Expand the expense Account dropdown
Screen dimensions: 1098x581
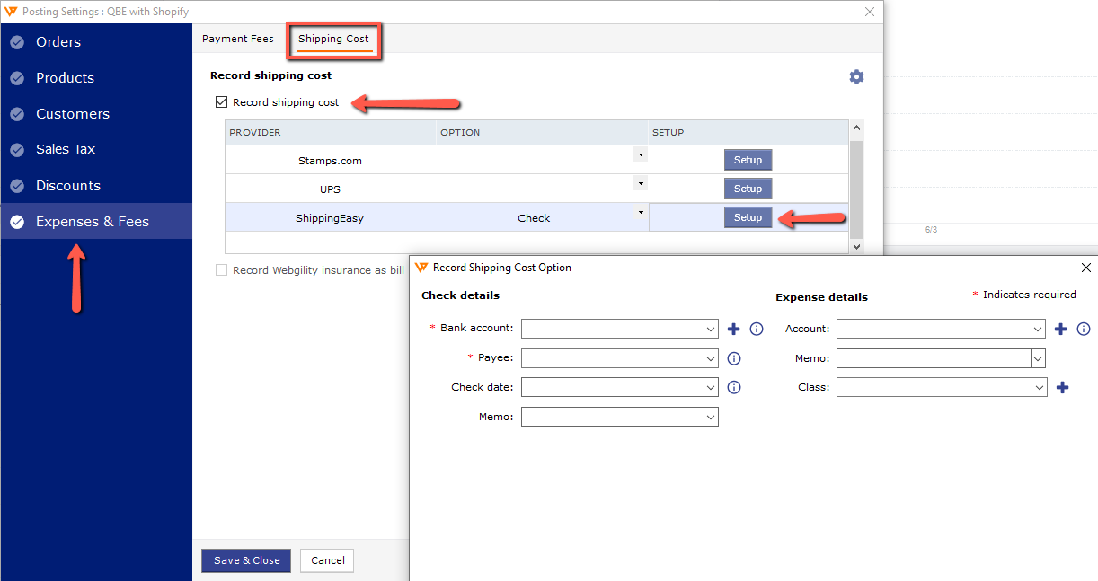click(x=1039, y=330)
